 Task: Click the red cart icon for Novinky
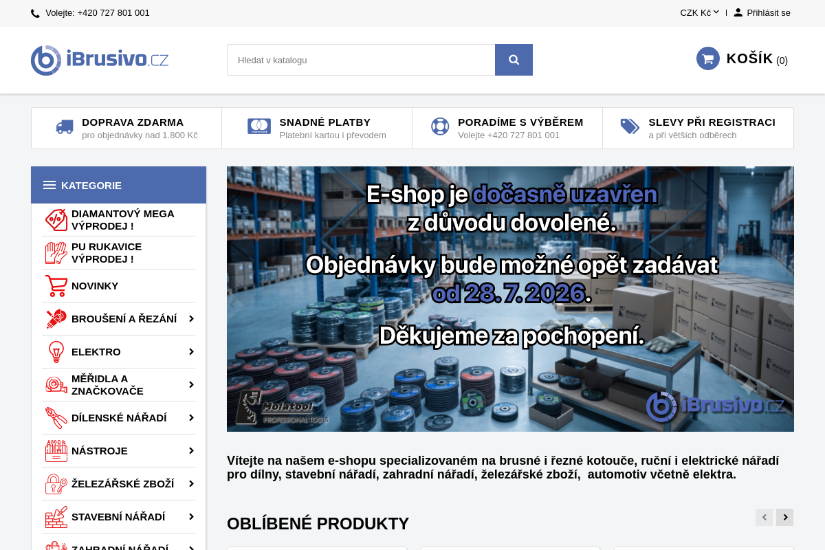click(x=56, y=286)
